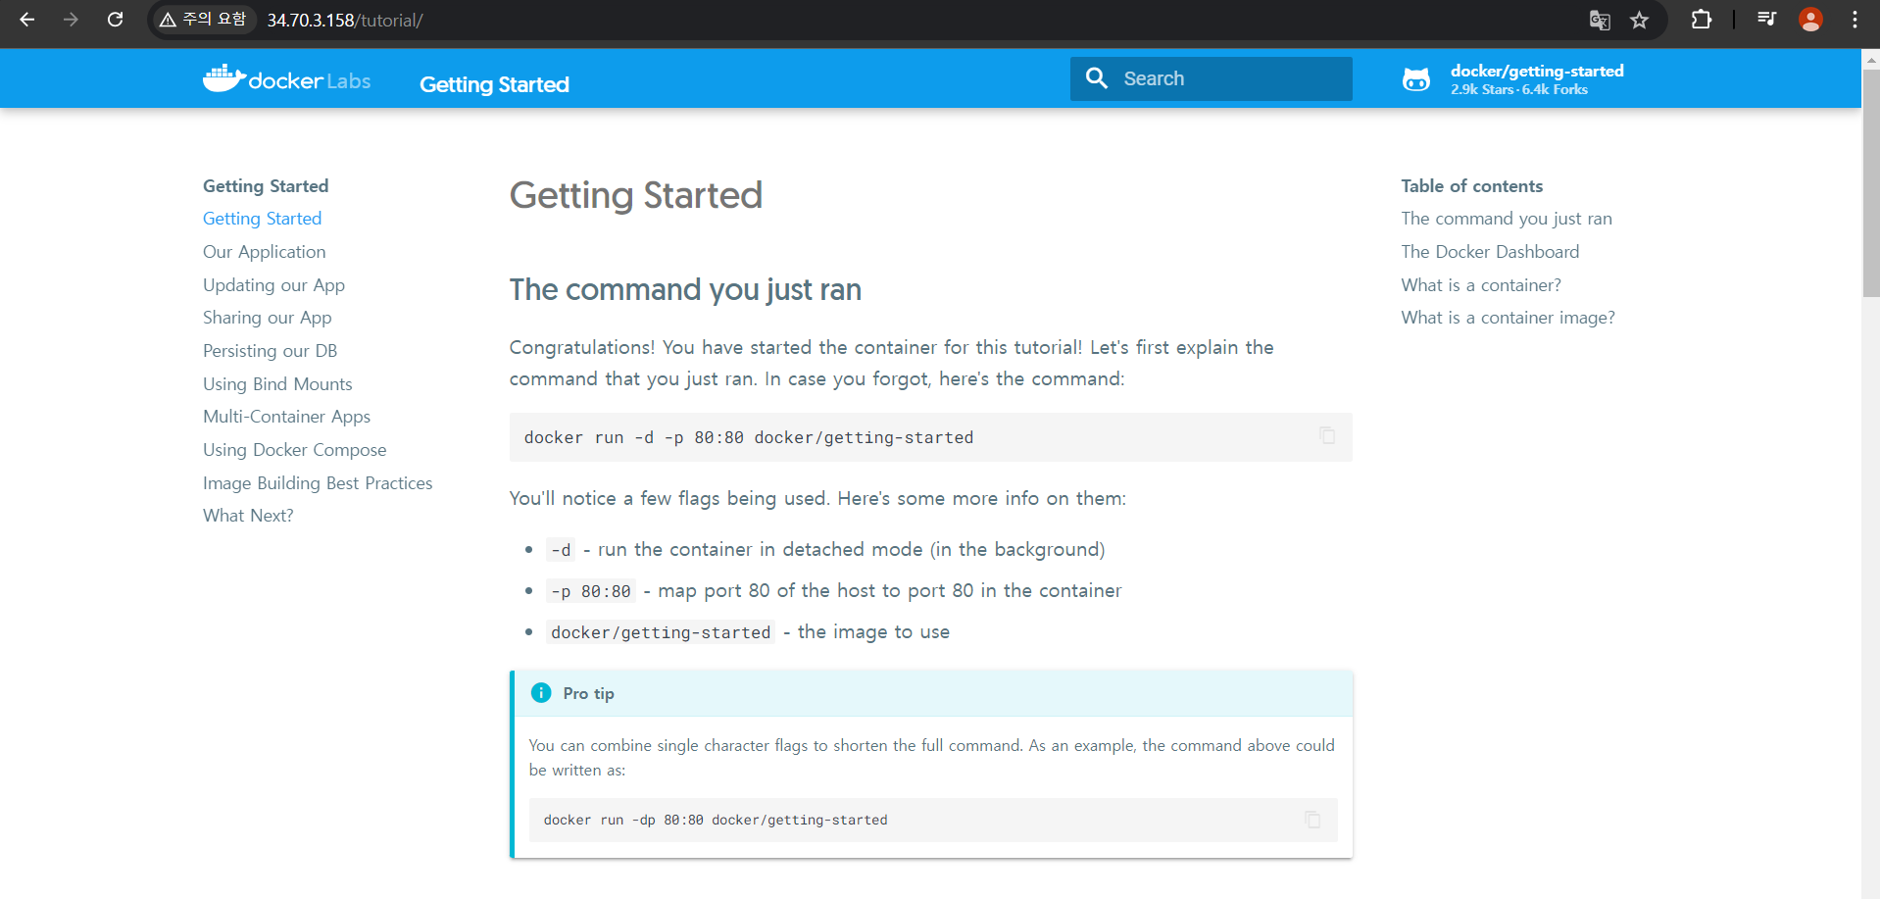Open the Our Application page

[264, 252]
